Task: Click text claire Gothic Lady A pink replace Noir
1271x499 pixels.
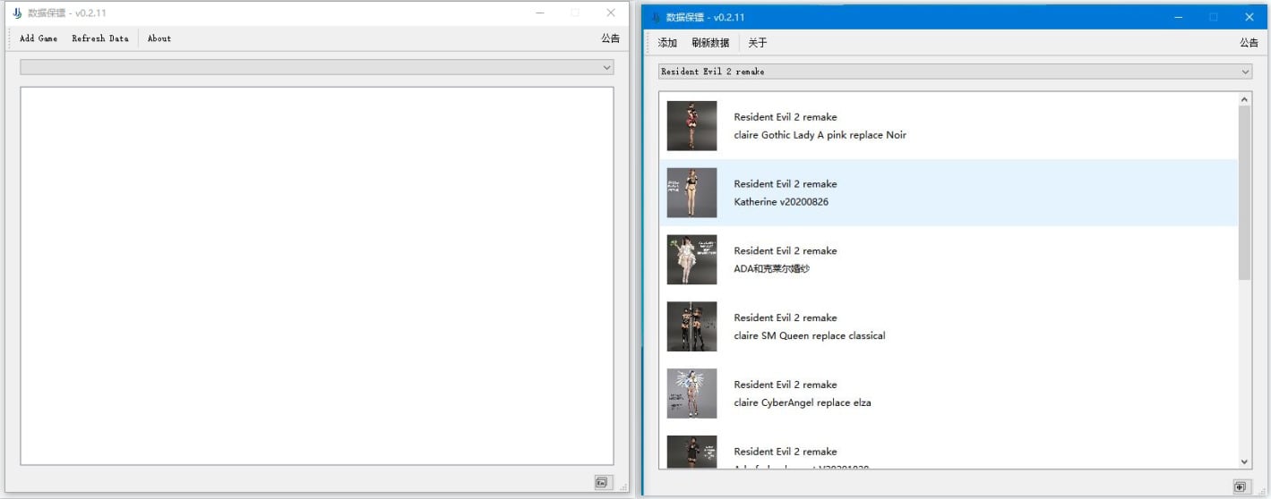Action: 820,135
